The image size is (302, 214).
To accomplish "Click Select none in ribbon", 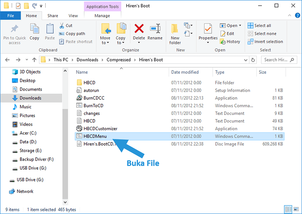I will (262, 33).
